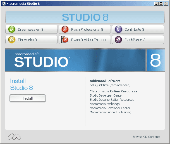Click the red Flash Professional 8 icon

tap(65, 29)
